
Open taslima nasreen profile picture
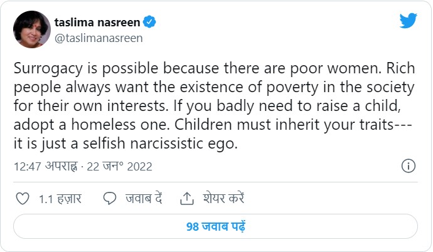tap(32, 29)
